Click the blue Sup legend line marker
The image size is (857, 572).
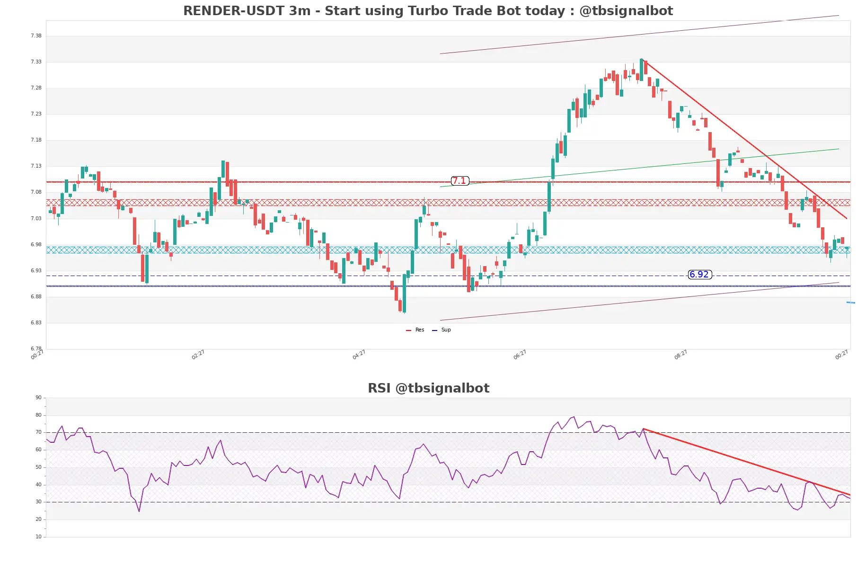pyautogui.click(x=434, y=331)
